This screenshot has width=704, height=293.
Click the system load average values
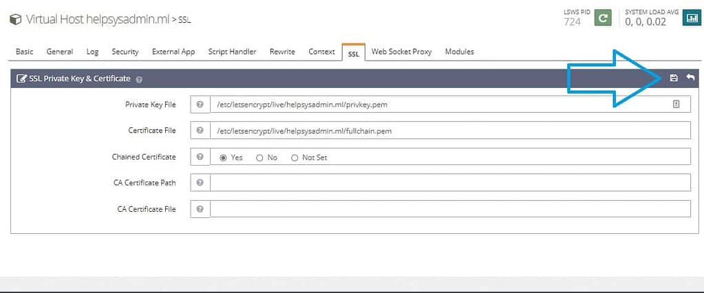point(646,21)
